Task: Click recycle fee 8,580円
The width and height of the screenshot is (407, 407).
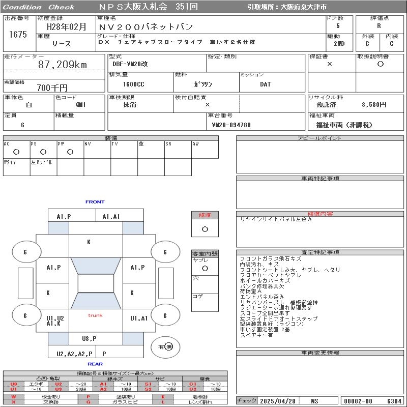Action: 374,105
